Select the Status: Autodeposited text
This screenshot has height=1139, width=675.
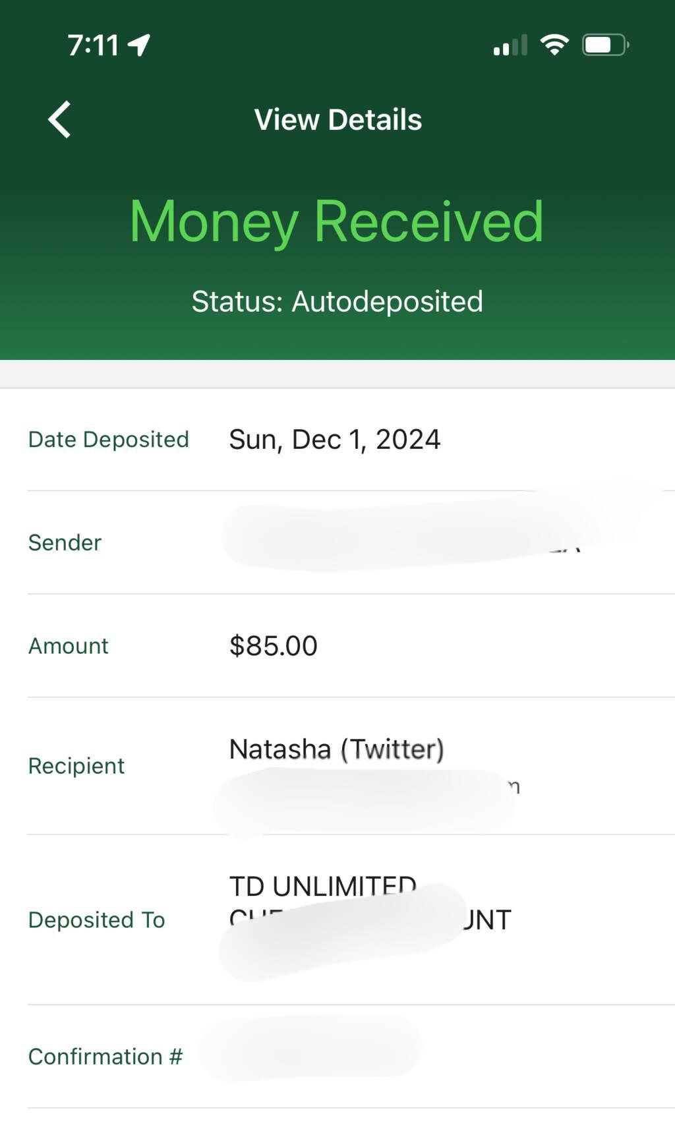337,302
